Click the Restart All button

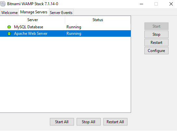115,122
